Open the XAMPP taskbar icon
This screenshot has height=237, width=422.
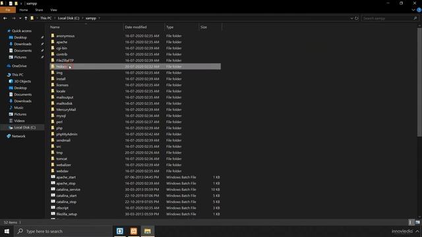(x=134, y=231)
